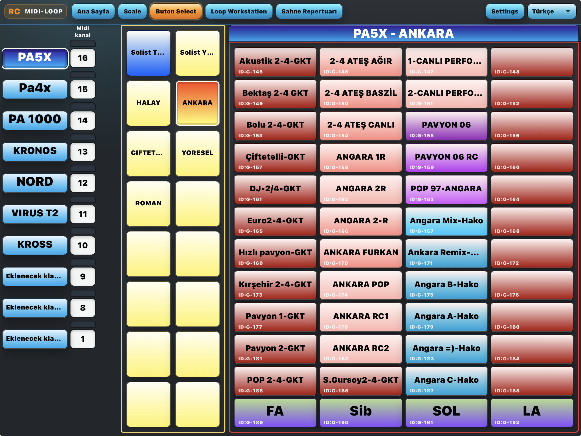Screen dimensions: 581x436
Task: Click MIDI channel 1 field
Action: (x=83, y=339)
